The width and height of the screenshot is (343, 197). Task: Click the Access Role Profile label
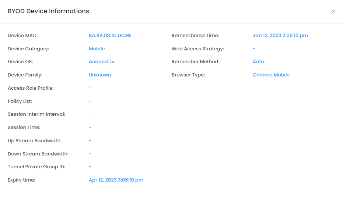(31, 88)
